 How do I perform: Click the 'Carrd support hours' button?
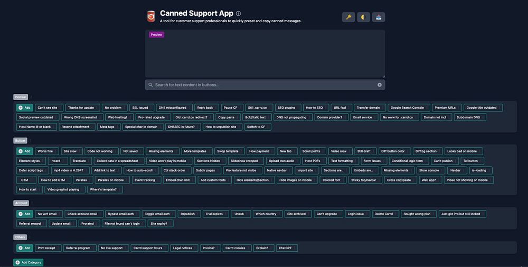pyautogui.click(x=149, y=248)
